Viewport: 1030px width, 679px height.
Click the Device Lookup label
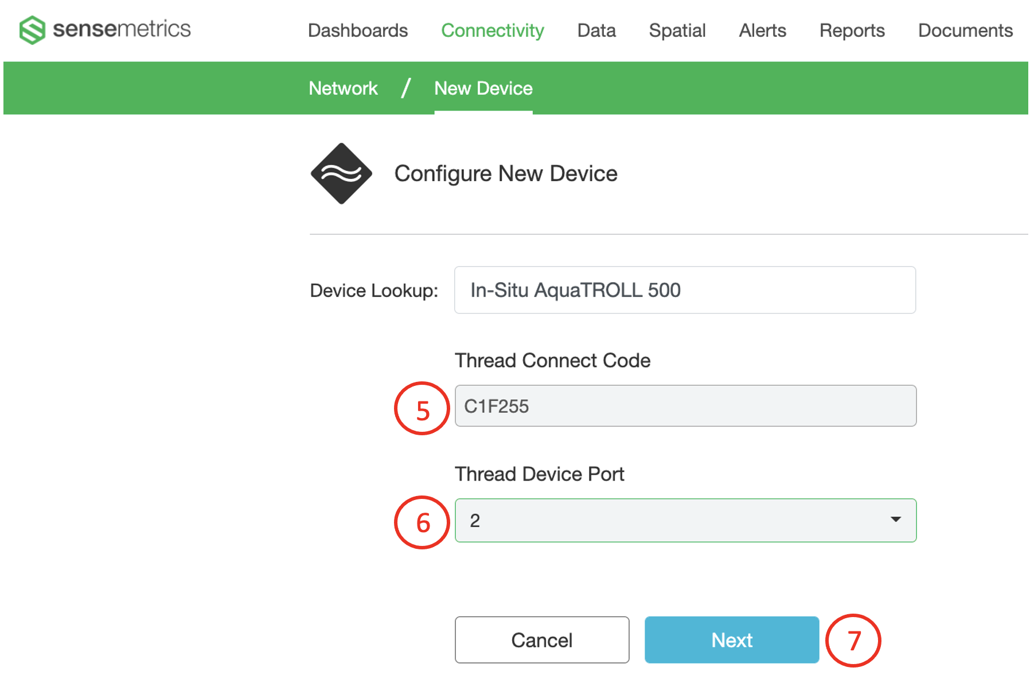[374, 291]
